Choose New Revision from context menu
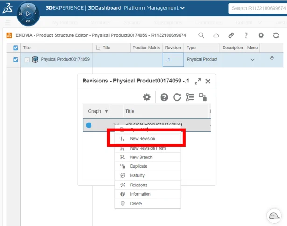The image size is (287, 226). pos(142,139)
